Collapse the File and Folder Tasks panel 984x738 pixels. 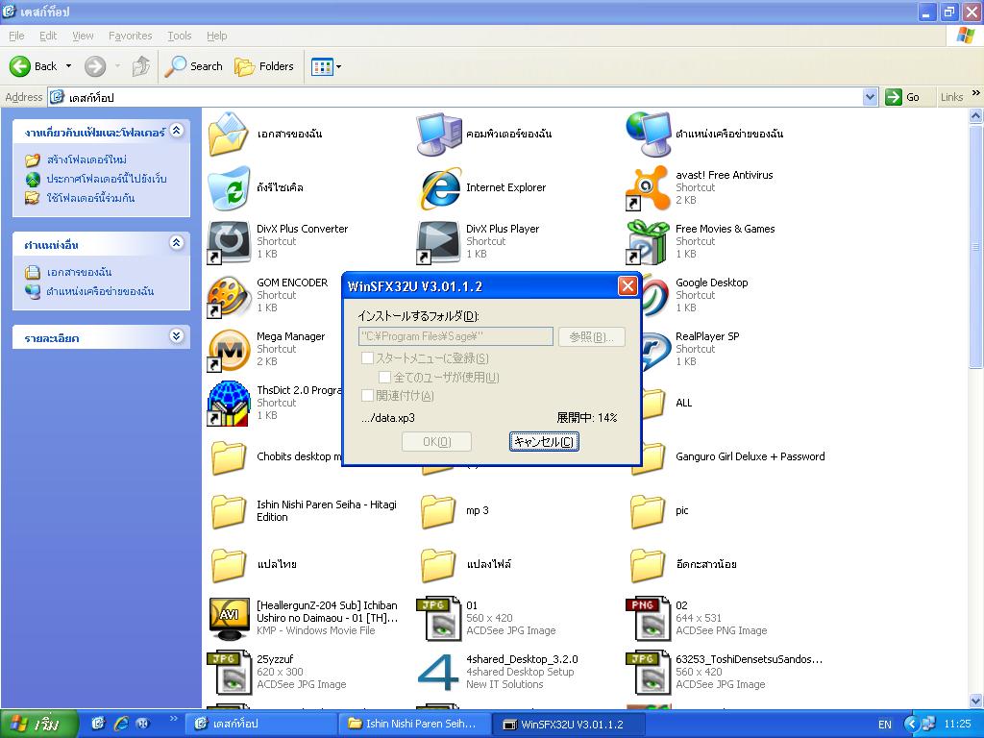pos(176,131)
